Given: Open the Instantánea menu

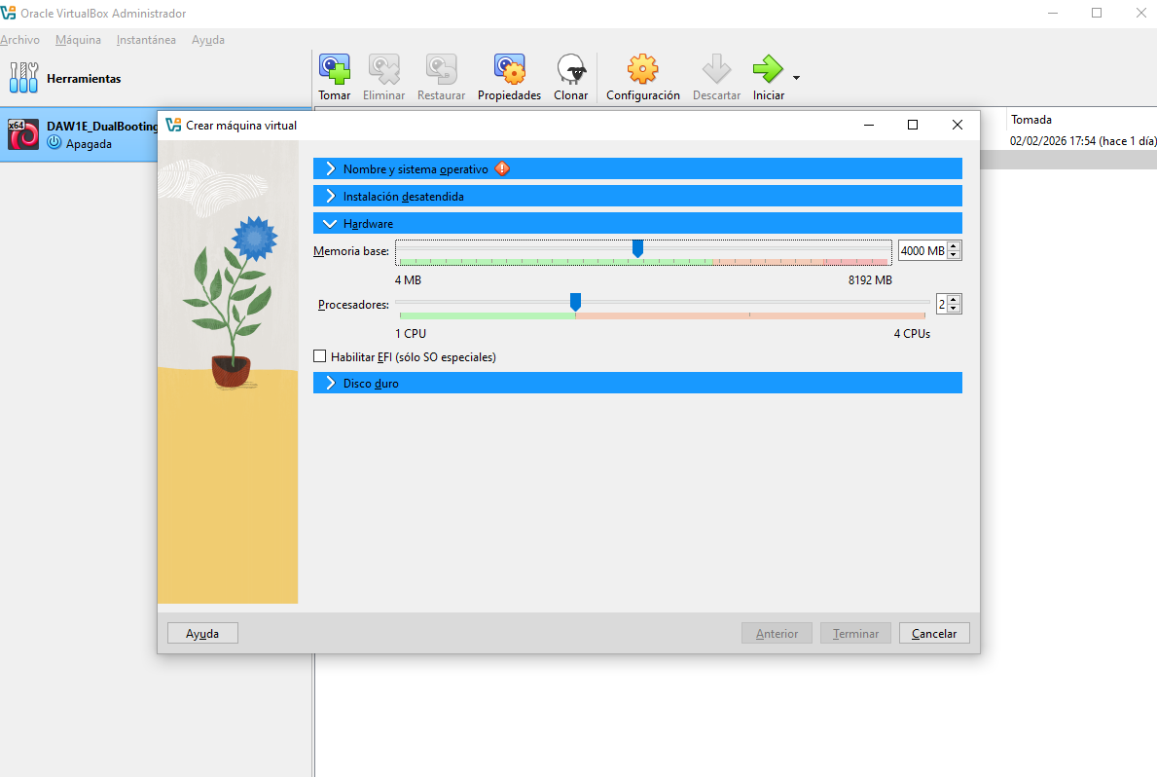Looking at the screenshot, I should (146, 40).
